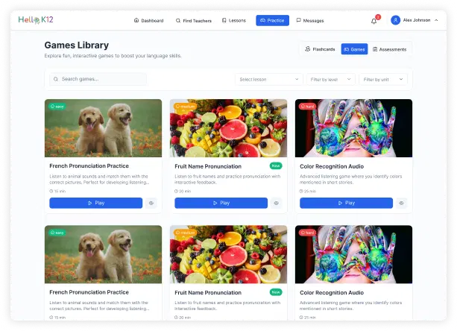Click the Assessments tab icon
This screenshot has height=331, width=457.
[375, 49]
